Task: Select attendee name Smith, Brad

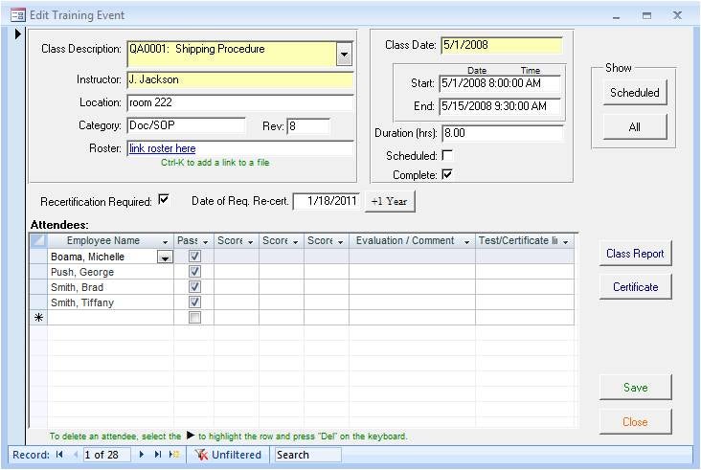Action: click(77, 287)
